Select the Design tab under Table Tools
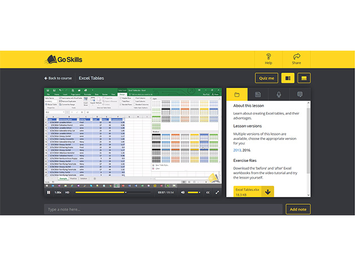 (122, 94)
